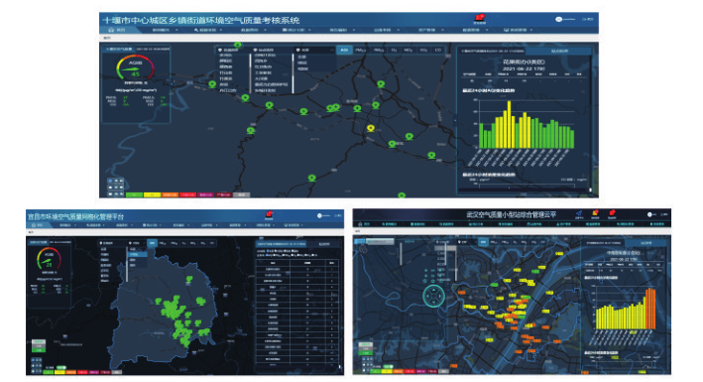Viewport: 703px width, 382px height.
Task: Click the circular pan control on Wuhan map
Action: click(433, 296)
